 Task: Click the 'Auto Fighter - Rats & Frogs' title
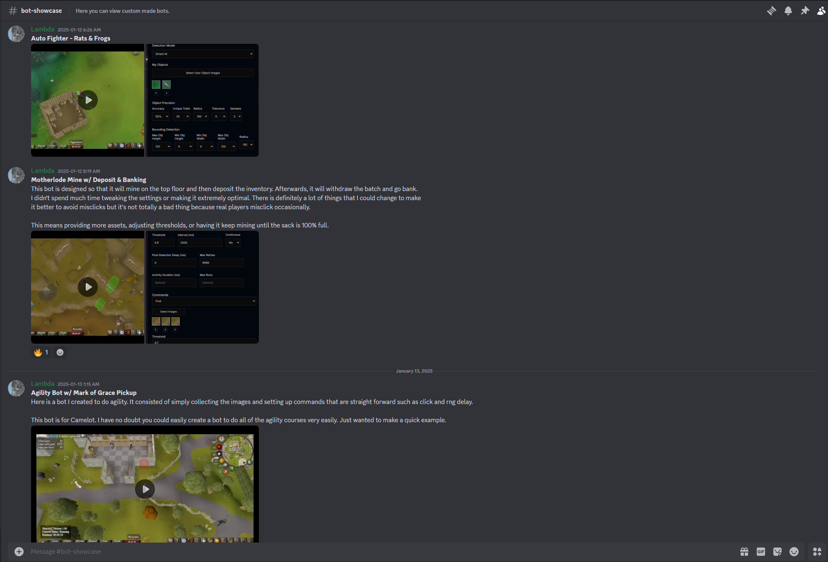click(71, 38)
